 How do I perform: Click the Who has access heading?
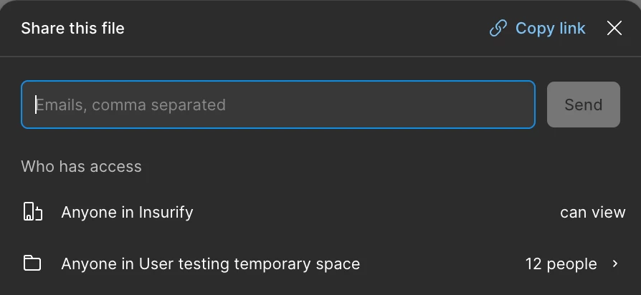click(x=81, y=166)
